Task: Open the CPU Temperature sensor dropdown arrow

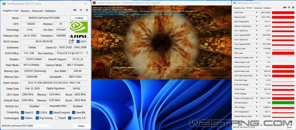Action: click(x=256, y=112)
